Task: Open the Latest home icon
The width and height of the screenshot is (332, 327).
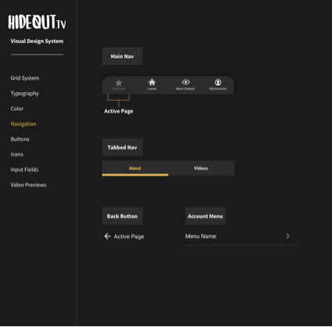Action: [x=152, y=83]
